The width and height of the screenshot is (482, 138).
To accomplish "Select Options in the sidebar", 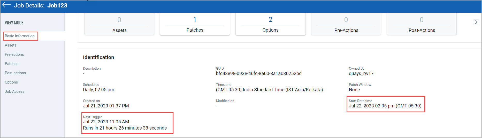I will (x=11, y=82).
